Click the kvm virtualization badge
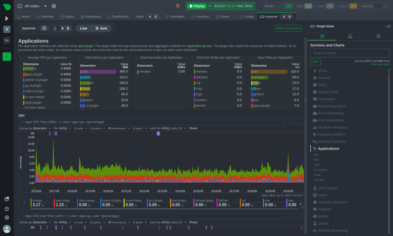 click(x=101, y=28)
